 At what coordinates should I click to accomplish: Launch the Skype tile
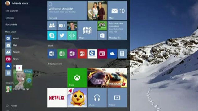point(52,36)
